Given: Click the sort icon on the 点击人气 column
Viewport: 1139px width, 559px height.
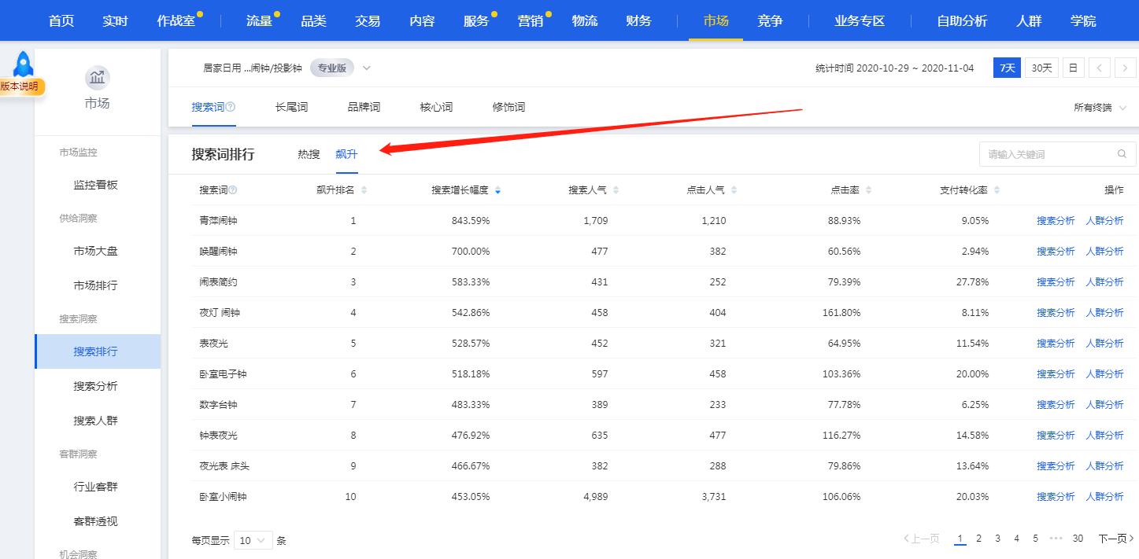Looking at the screenshot, I should click(733, 189).
